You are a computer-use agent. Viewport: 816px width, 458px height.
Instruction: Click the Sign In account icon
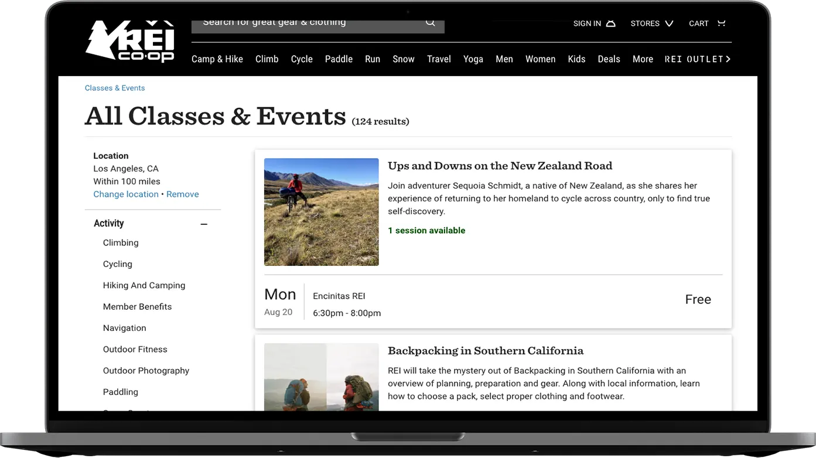pos(610,23)
